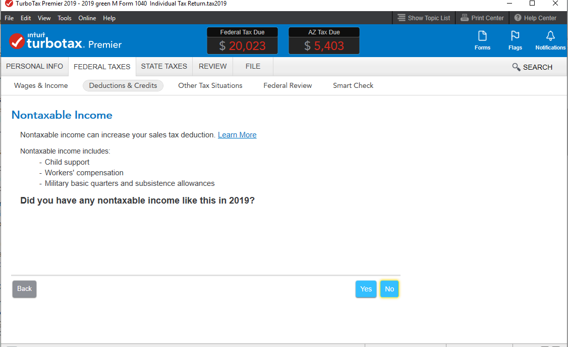The height and width of the screenshot is (347, 568).
Task: Open the Tools menu
Action: click(65, 18)
